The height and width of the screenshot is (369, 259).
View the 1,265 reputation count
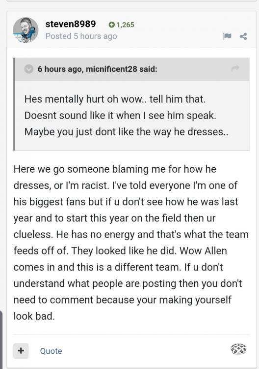coord(125,25)
